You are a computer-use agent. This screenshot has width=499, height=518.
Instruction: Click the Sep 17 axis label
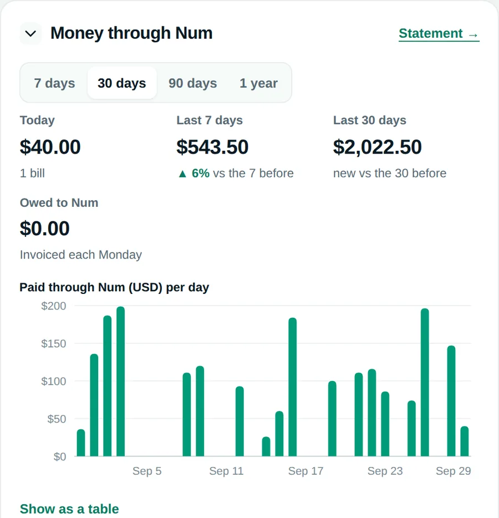(306, 471)
